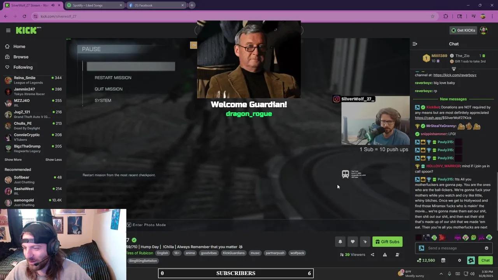Select the anime tag
Image resolution: width=498 pixels, height=280 pixels.
pyautogui.click(x=190, y=253)
